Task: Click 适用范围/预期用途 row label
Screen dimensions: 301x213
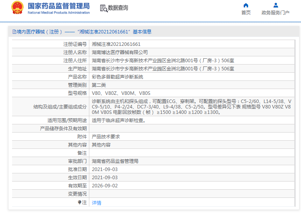Action: pos(67,120)
